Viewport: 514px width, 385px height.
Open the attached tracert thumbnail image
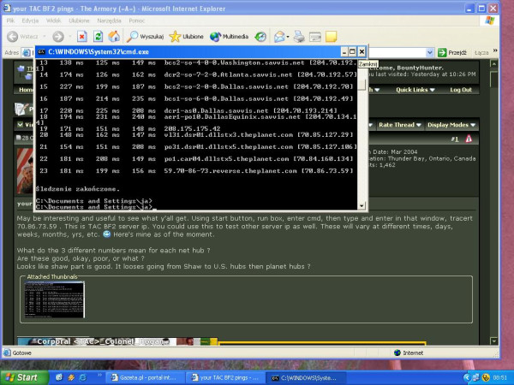[53, 299]
